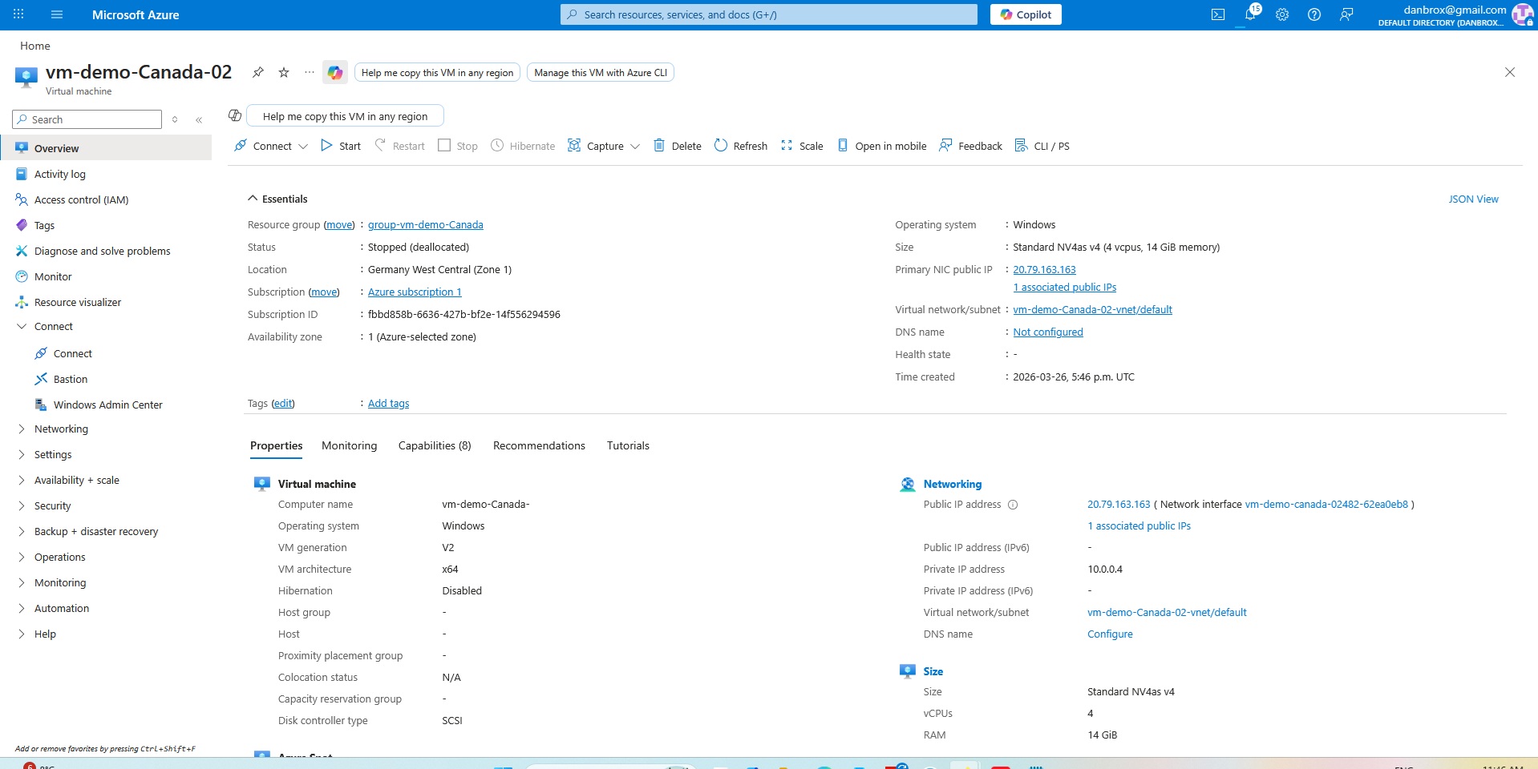Open the Azure apps launcher grid
The image size is (1538, 769).
click(x=18, y=14)
